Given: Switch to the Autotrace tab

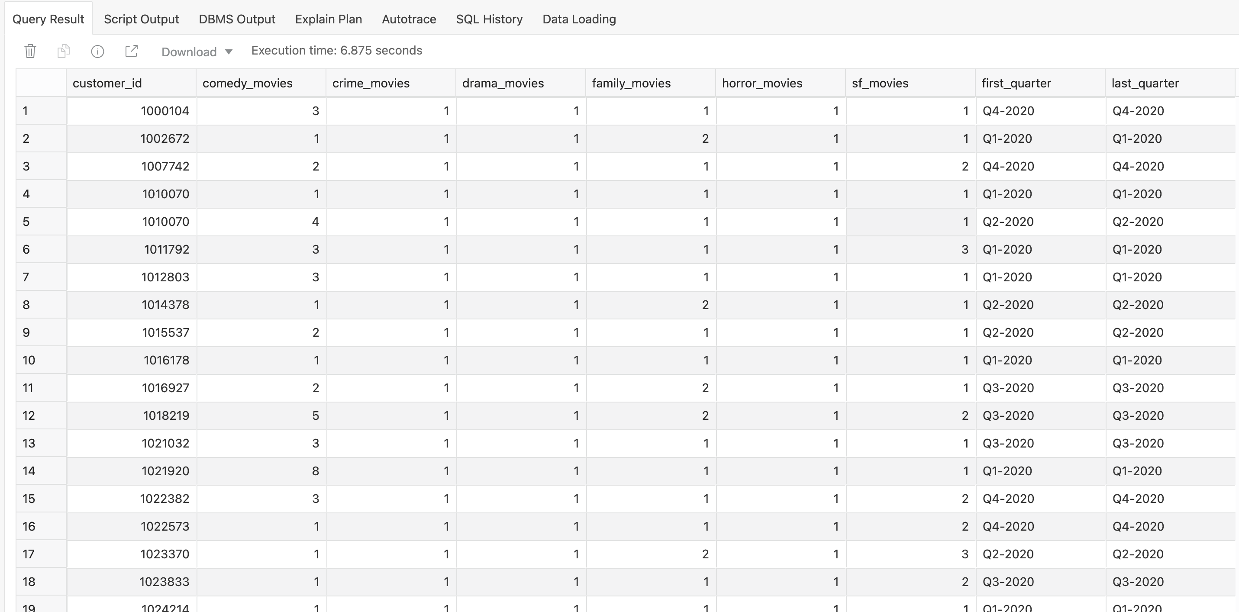Looking at the screenshot, I should pyautogui.click(x=409, y=19).
